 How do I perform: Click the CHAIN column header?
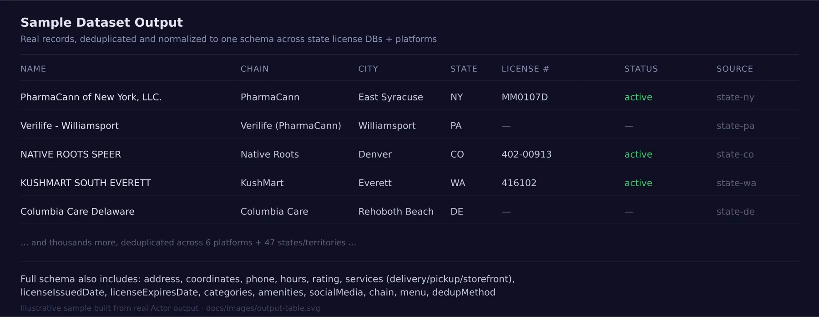click(x=254, y=69)
